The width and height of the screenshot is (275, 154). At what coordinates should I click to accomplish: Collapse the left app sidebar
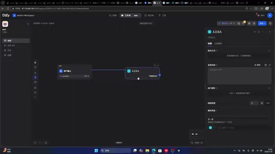click(28, 24)
